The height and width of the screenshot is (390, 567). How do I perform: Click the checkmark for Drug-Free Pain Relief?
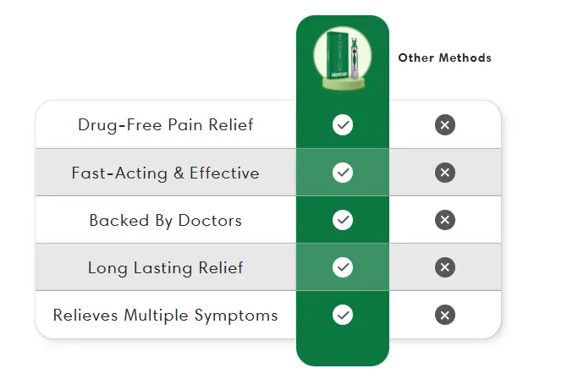(x=343, y=125)
